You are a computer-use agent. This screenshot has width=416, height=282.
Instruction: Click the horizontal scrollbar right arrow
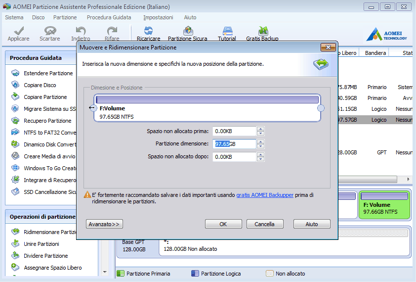pyautogui.click(x=408, y=179)
